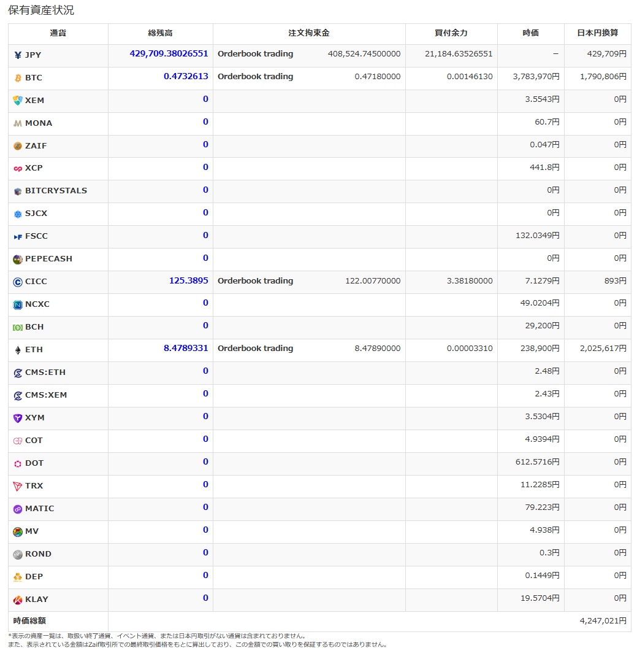Click the JPY available amount 21,184.63526551
The width and height of the screenshot is (637, 656).
[x=459, y=54]
